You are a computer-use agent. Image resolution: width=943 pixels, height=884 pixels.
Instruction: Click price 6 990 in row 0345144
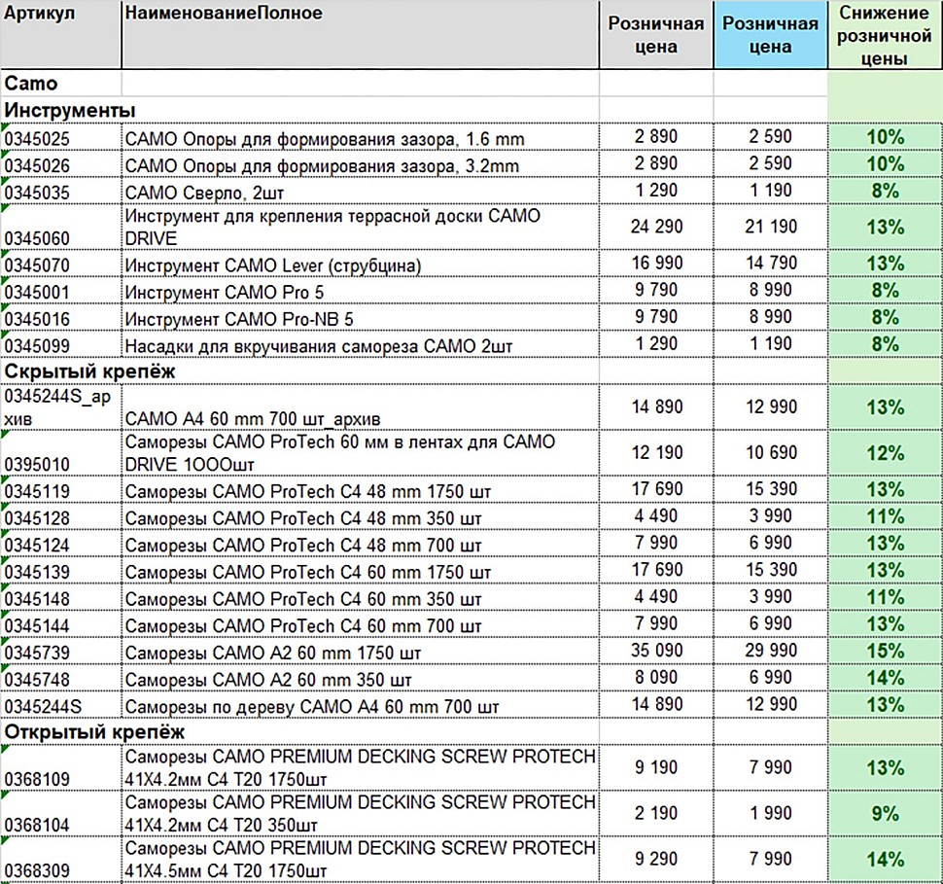click(770, 624)
